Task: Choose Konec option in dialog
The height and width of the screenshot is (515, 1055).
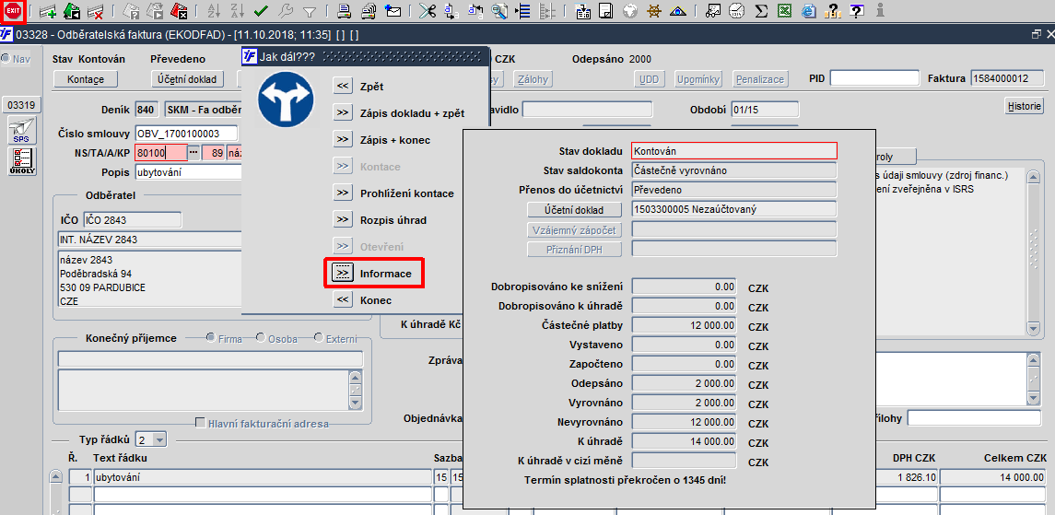Action: tap(343, 299)
